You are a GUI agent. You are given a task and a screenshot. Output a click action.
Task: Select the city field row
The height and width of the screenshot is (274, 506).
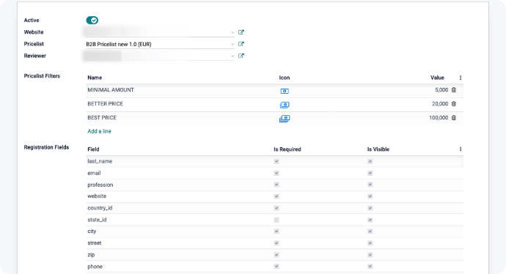pyautogui.click(x=274, y=232)
